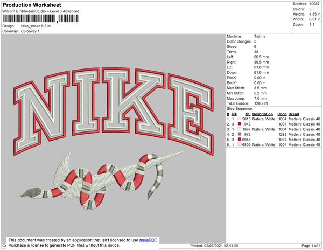Click the NIKE lettering in the design preview
Screen dimensions: 323x250
(114, 110)
